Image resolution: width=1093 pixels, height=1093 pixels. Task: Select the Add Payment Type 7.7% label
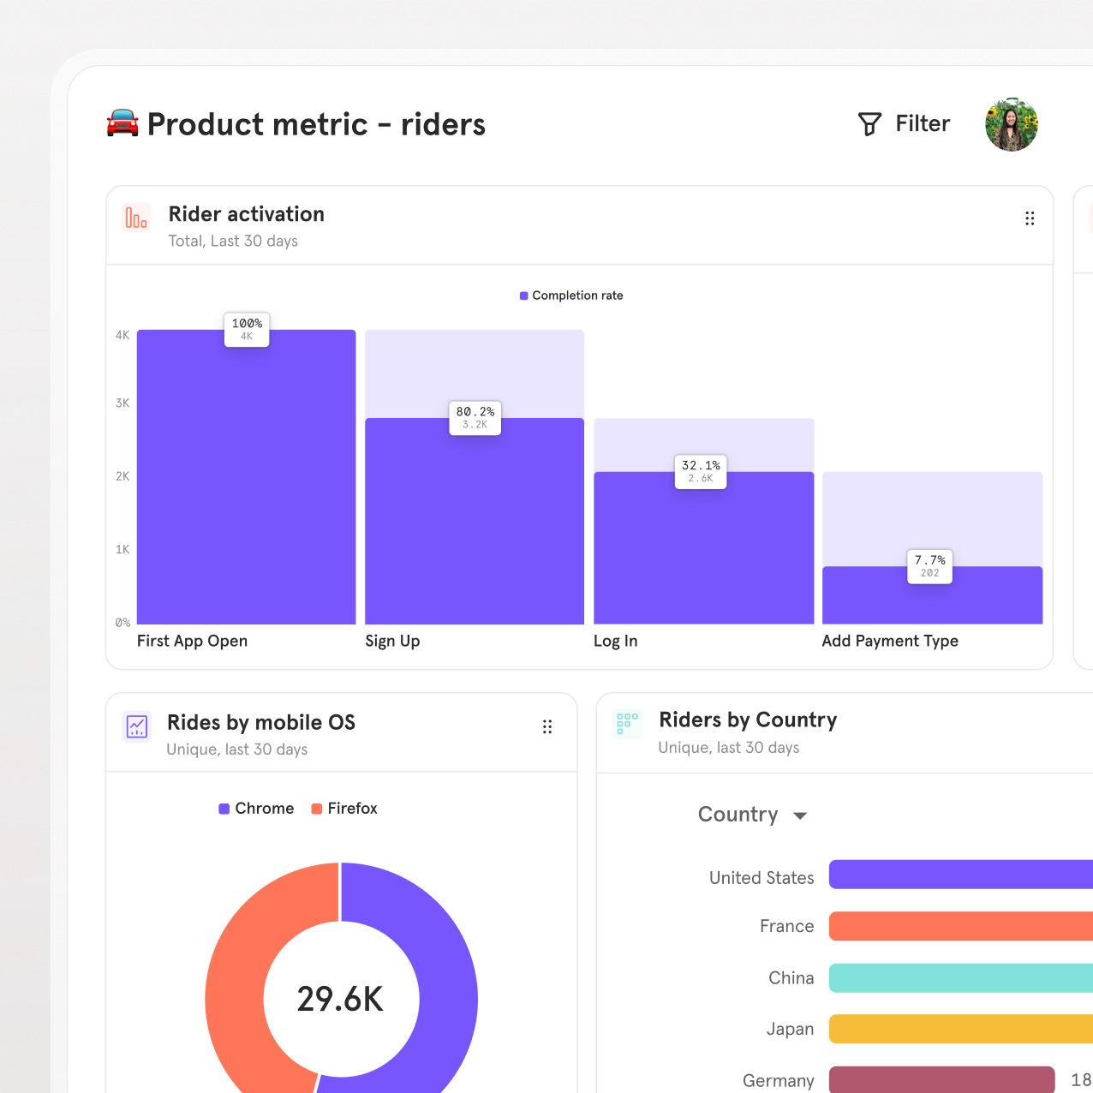point(930,566)
